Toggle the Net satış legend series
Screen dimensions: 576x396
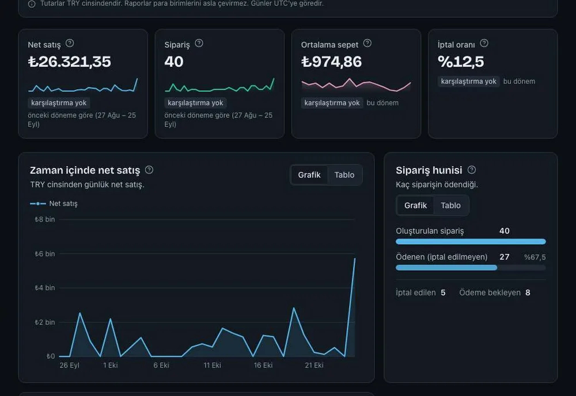click(54, 203)
